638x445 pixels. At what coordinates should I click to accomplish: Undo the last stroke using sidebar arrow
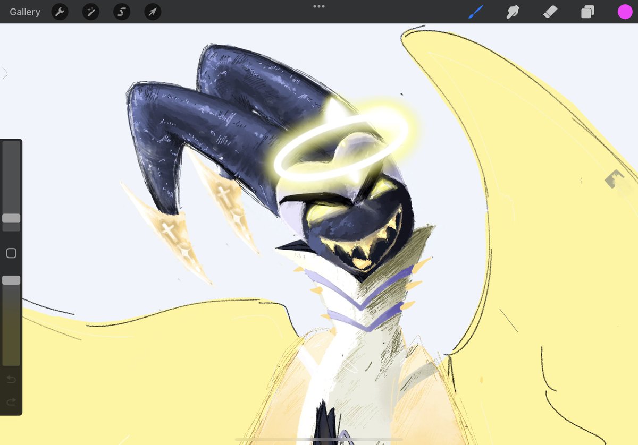(x=11, y=379)
